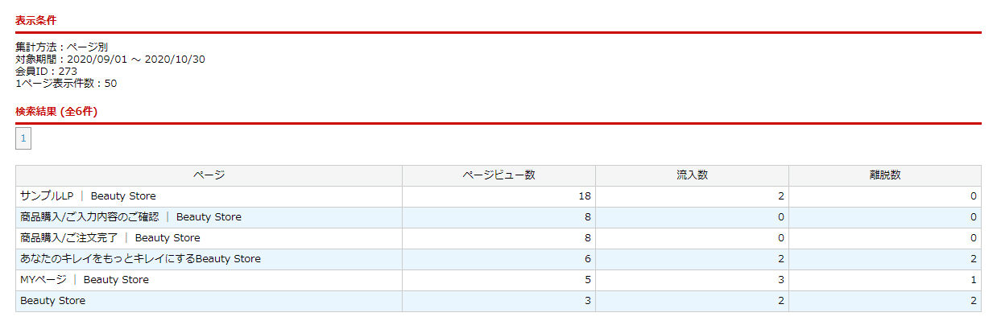Click the 集計方法：ページ別 text
The width and height of the screenshot is (997, 325).
pyautogui.click(x=61, y=47)
